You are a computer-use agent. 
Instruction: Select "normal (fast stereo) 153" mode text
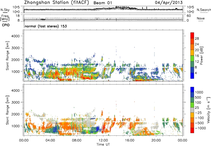pos(46,26)
